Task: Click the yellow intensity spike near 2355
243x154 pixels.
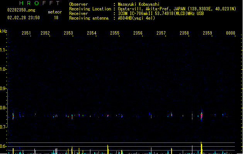Action: click(x=108, y=149)
